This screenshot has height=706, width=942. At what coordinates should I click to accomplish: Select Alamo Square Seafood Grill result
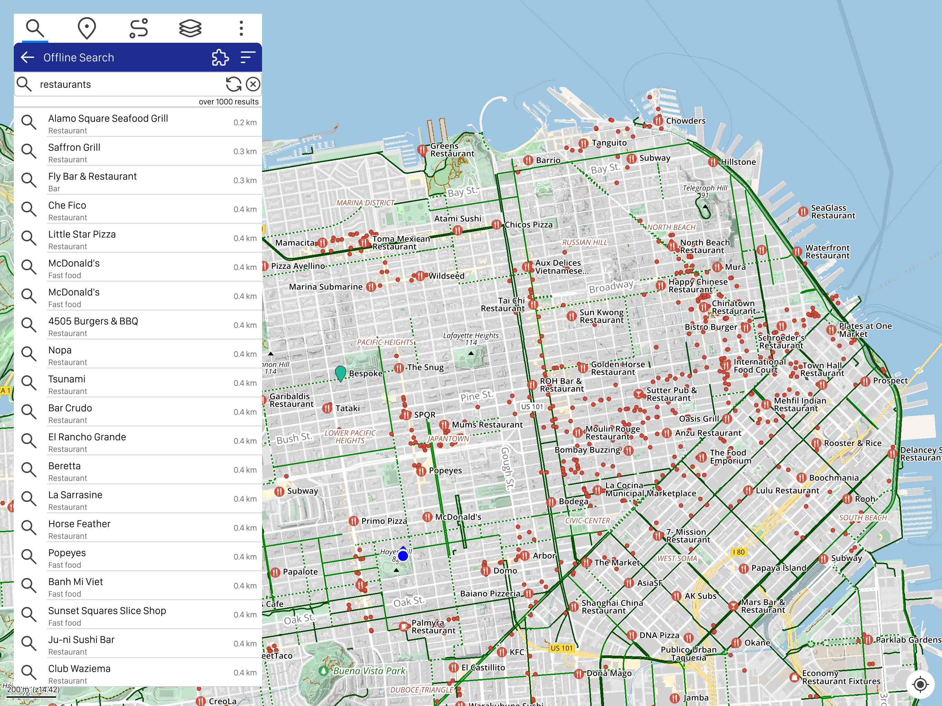point(138,123)
